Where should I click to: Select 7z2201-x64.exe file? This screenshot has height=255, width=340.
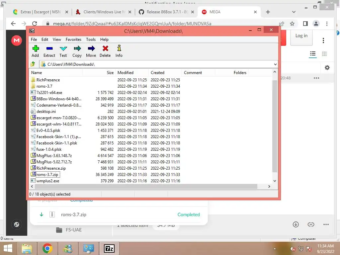49,92
